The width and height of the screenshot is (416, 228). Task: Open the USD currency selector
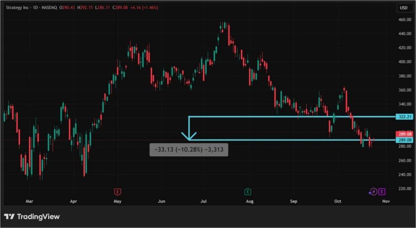[403, 8]
